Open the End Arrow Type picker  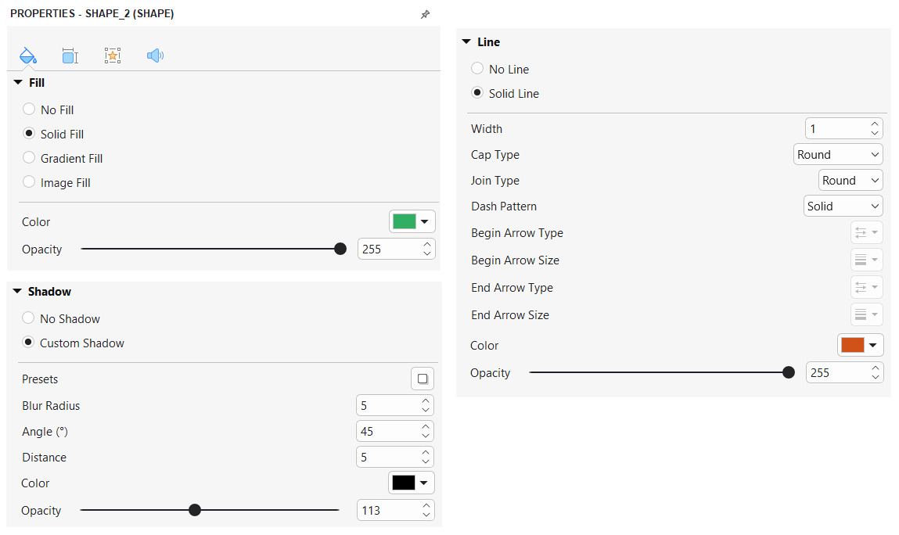click(866, 287)
